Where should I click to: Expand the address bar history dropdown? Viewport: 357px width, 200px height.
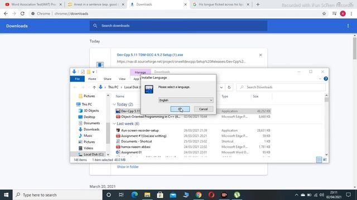[x=221, y=87]
